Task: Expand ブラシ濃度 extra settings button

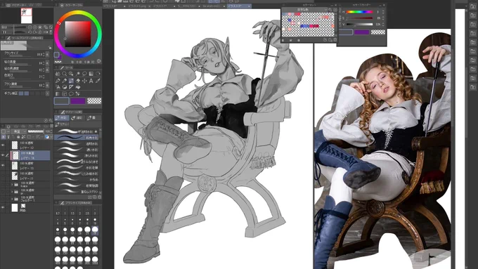Action: (47, 85)
